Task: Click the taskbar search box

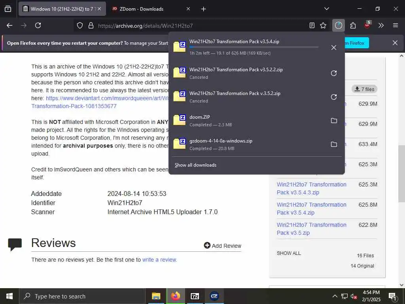Action: tap(82, 296)
